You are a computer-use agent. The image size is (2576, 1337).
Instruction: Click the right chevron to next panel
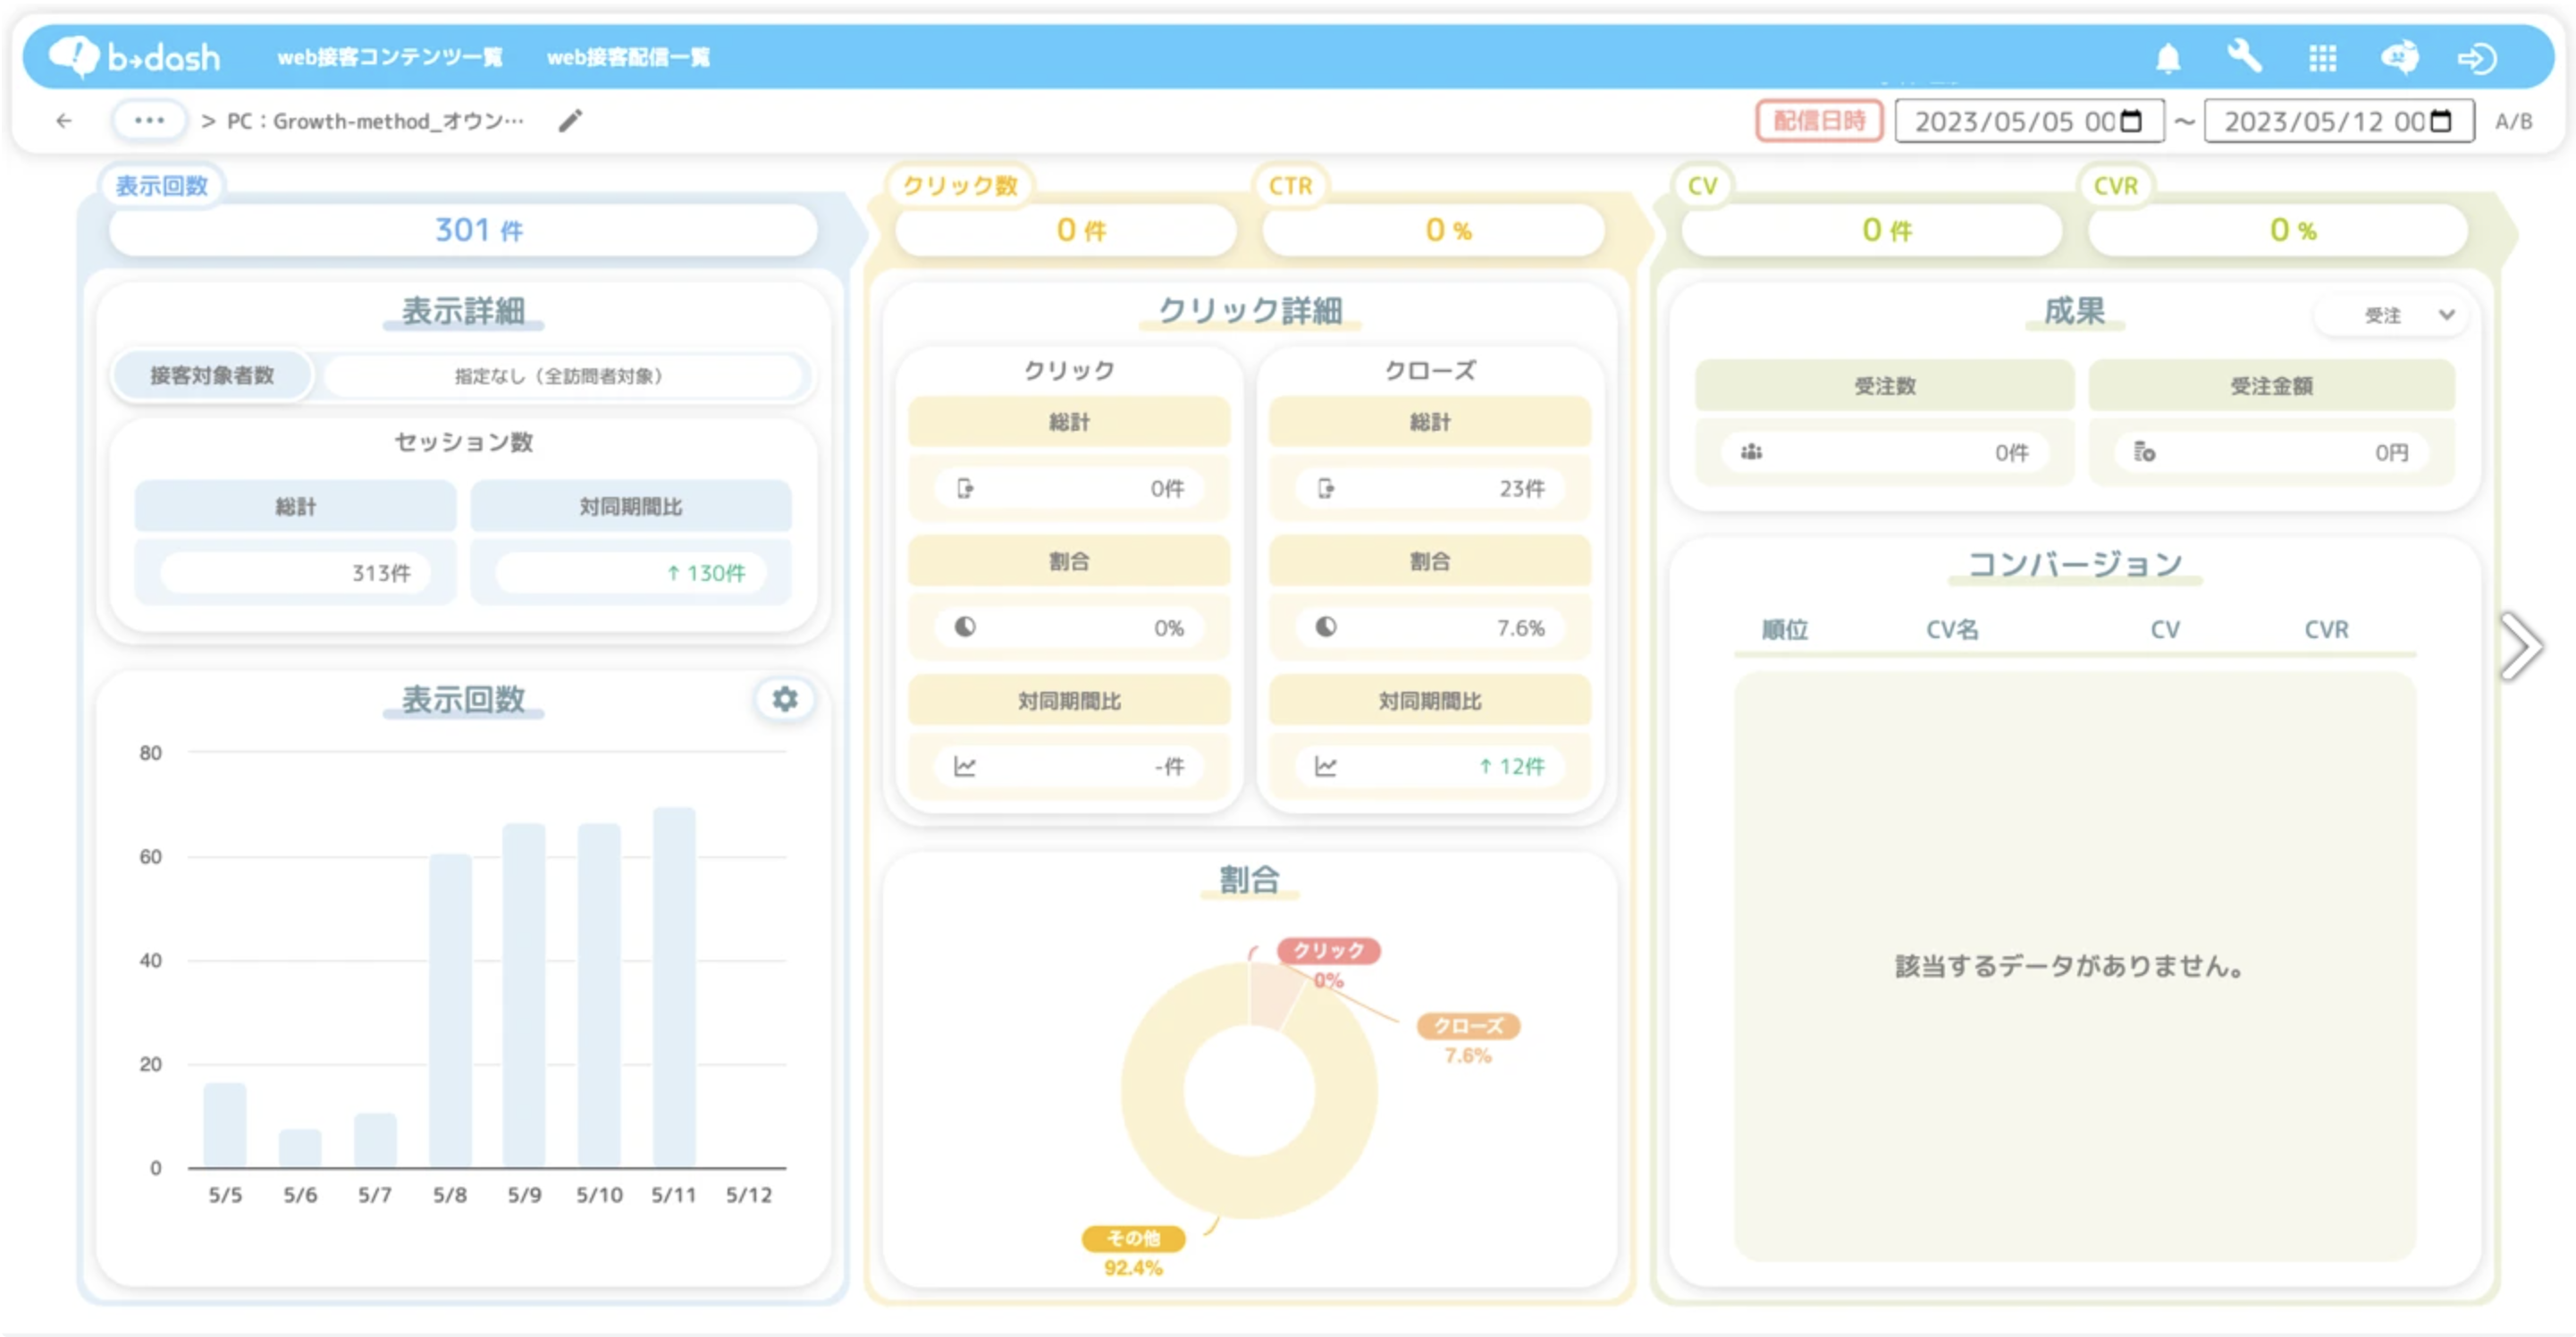click(x=2520, y=647)
